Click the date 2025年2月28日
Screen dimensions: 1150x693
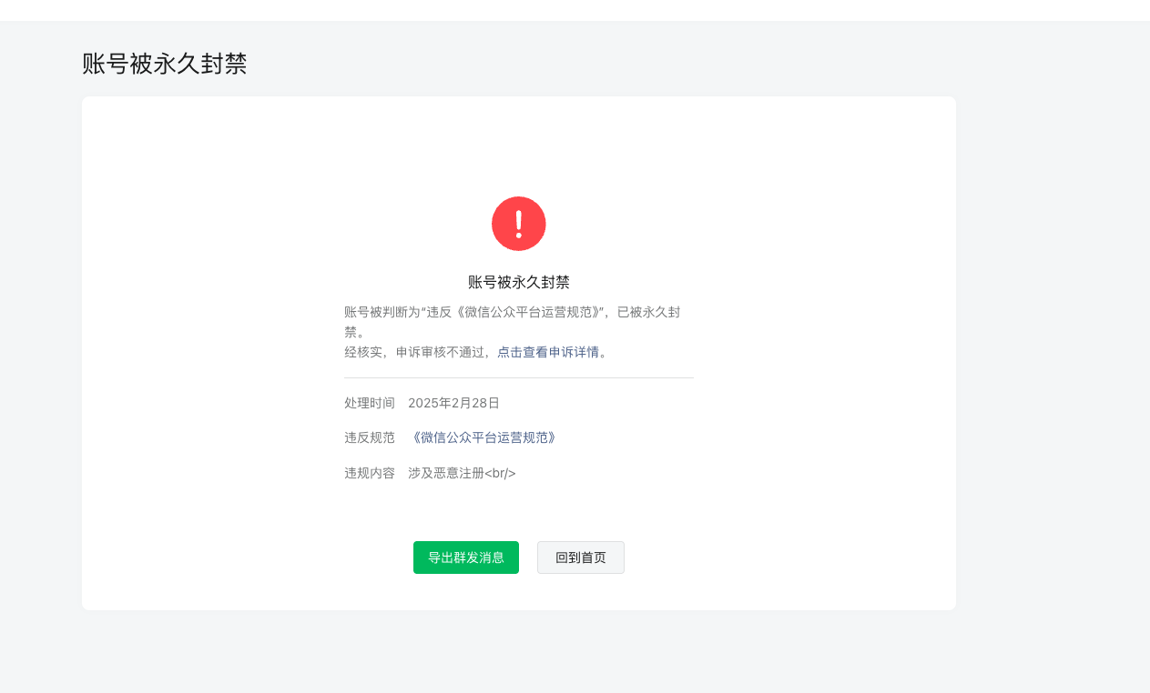(454, 403)
